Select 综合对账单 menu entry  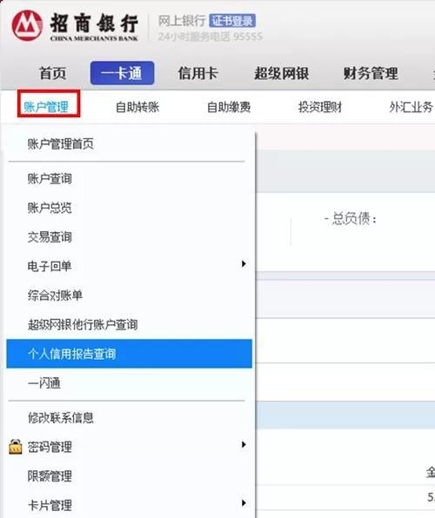point(55,295)
